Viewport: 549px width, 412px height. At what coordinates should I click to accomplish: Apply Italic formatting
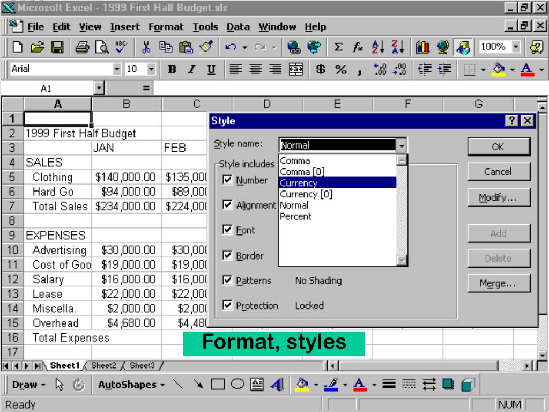[x=191, y=69]
